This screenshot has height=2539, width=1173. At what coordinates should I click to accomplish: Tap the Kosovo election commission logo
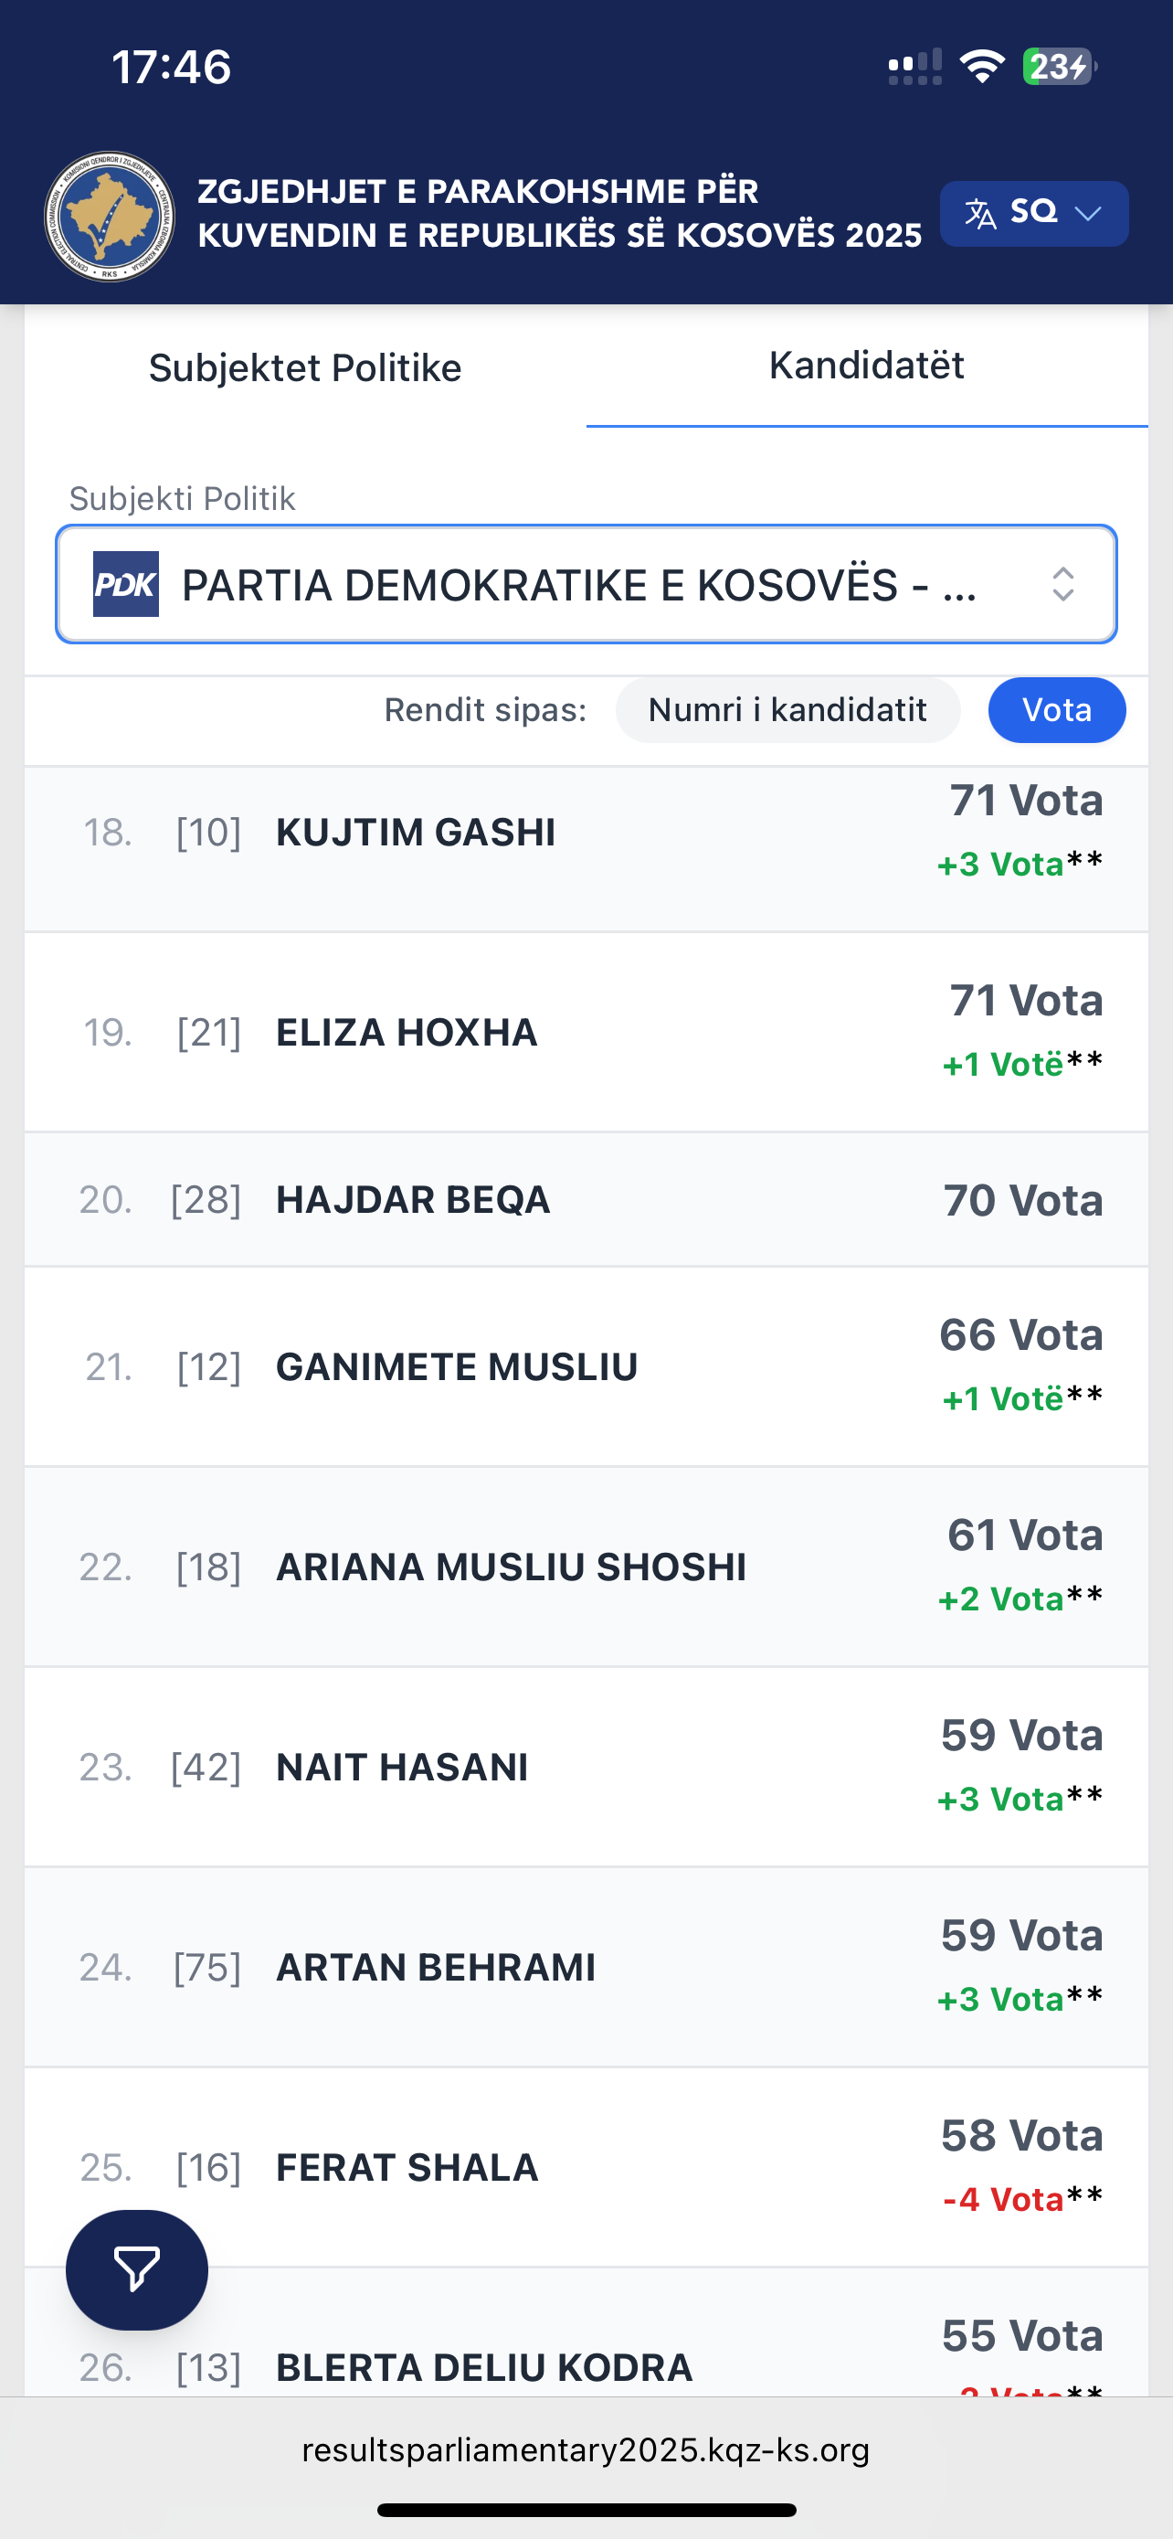point(110,216)
